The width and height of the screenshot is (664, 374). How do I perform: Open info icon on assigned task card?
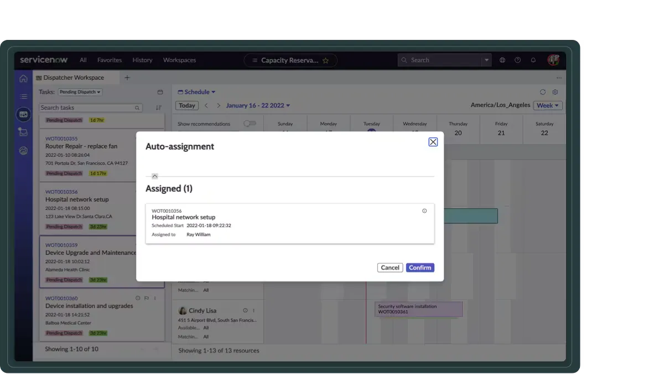click(424, 211)
